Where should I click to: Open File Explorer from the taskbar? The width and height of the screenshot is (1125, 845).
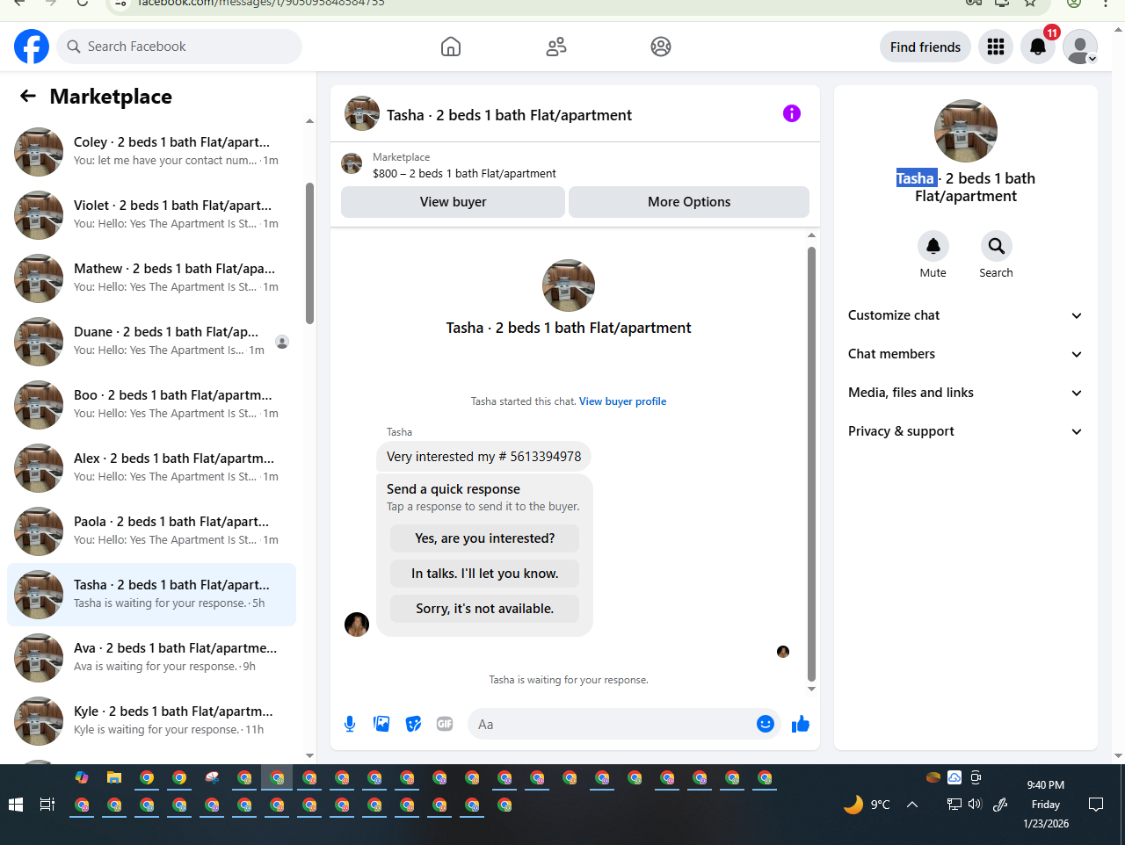click(114, 777)
